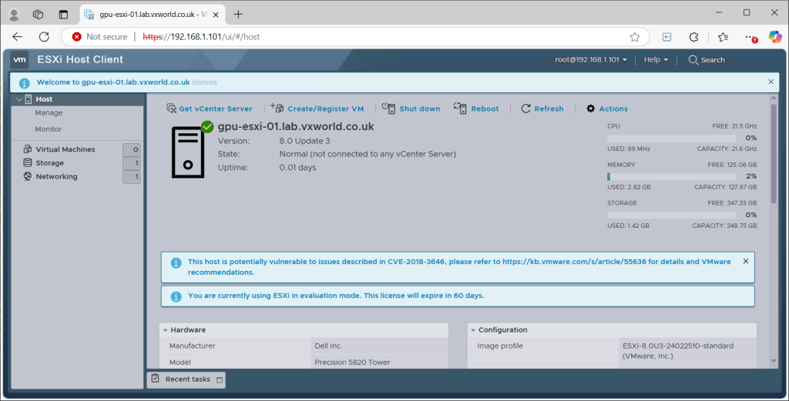Viewport: 789px width, 401px height.
Task: Open the Help menu
Action: pos(656,60)
